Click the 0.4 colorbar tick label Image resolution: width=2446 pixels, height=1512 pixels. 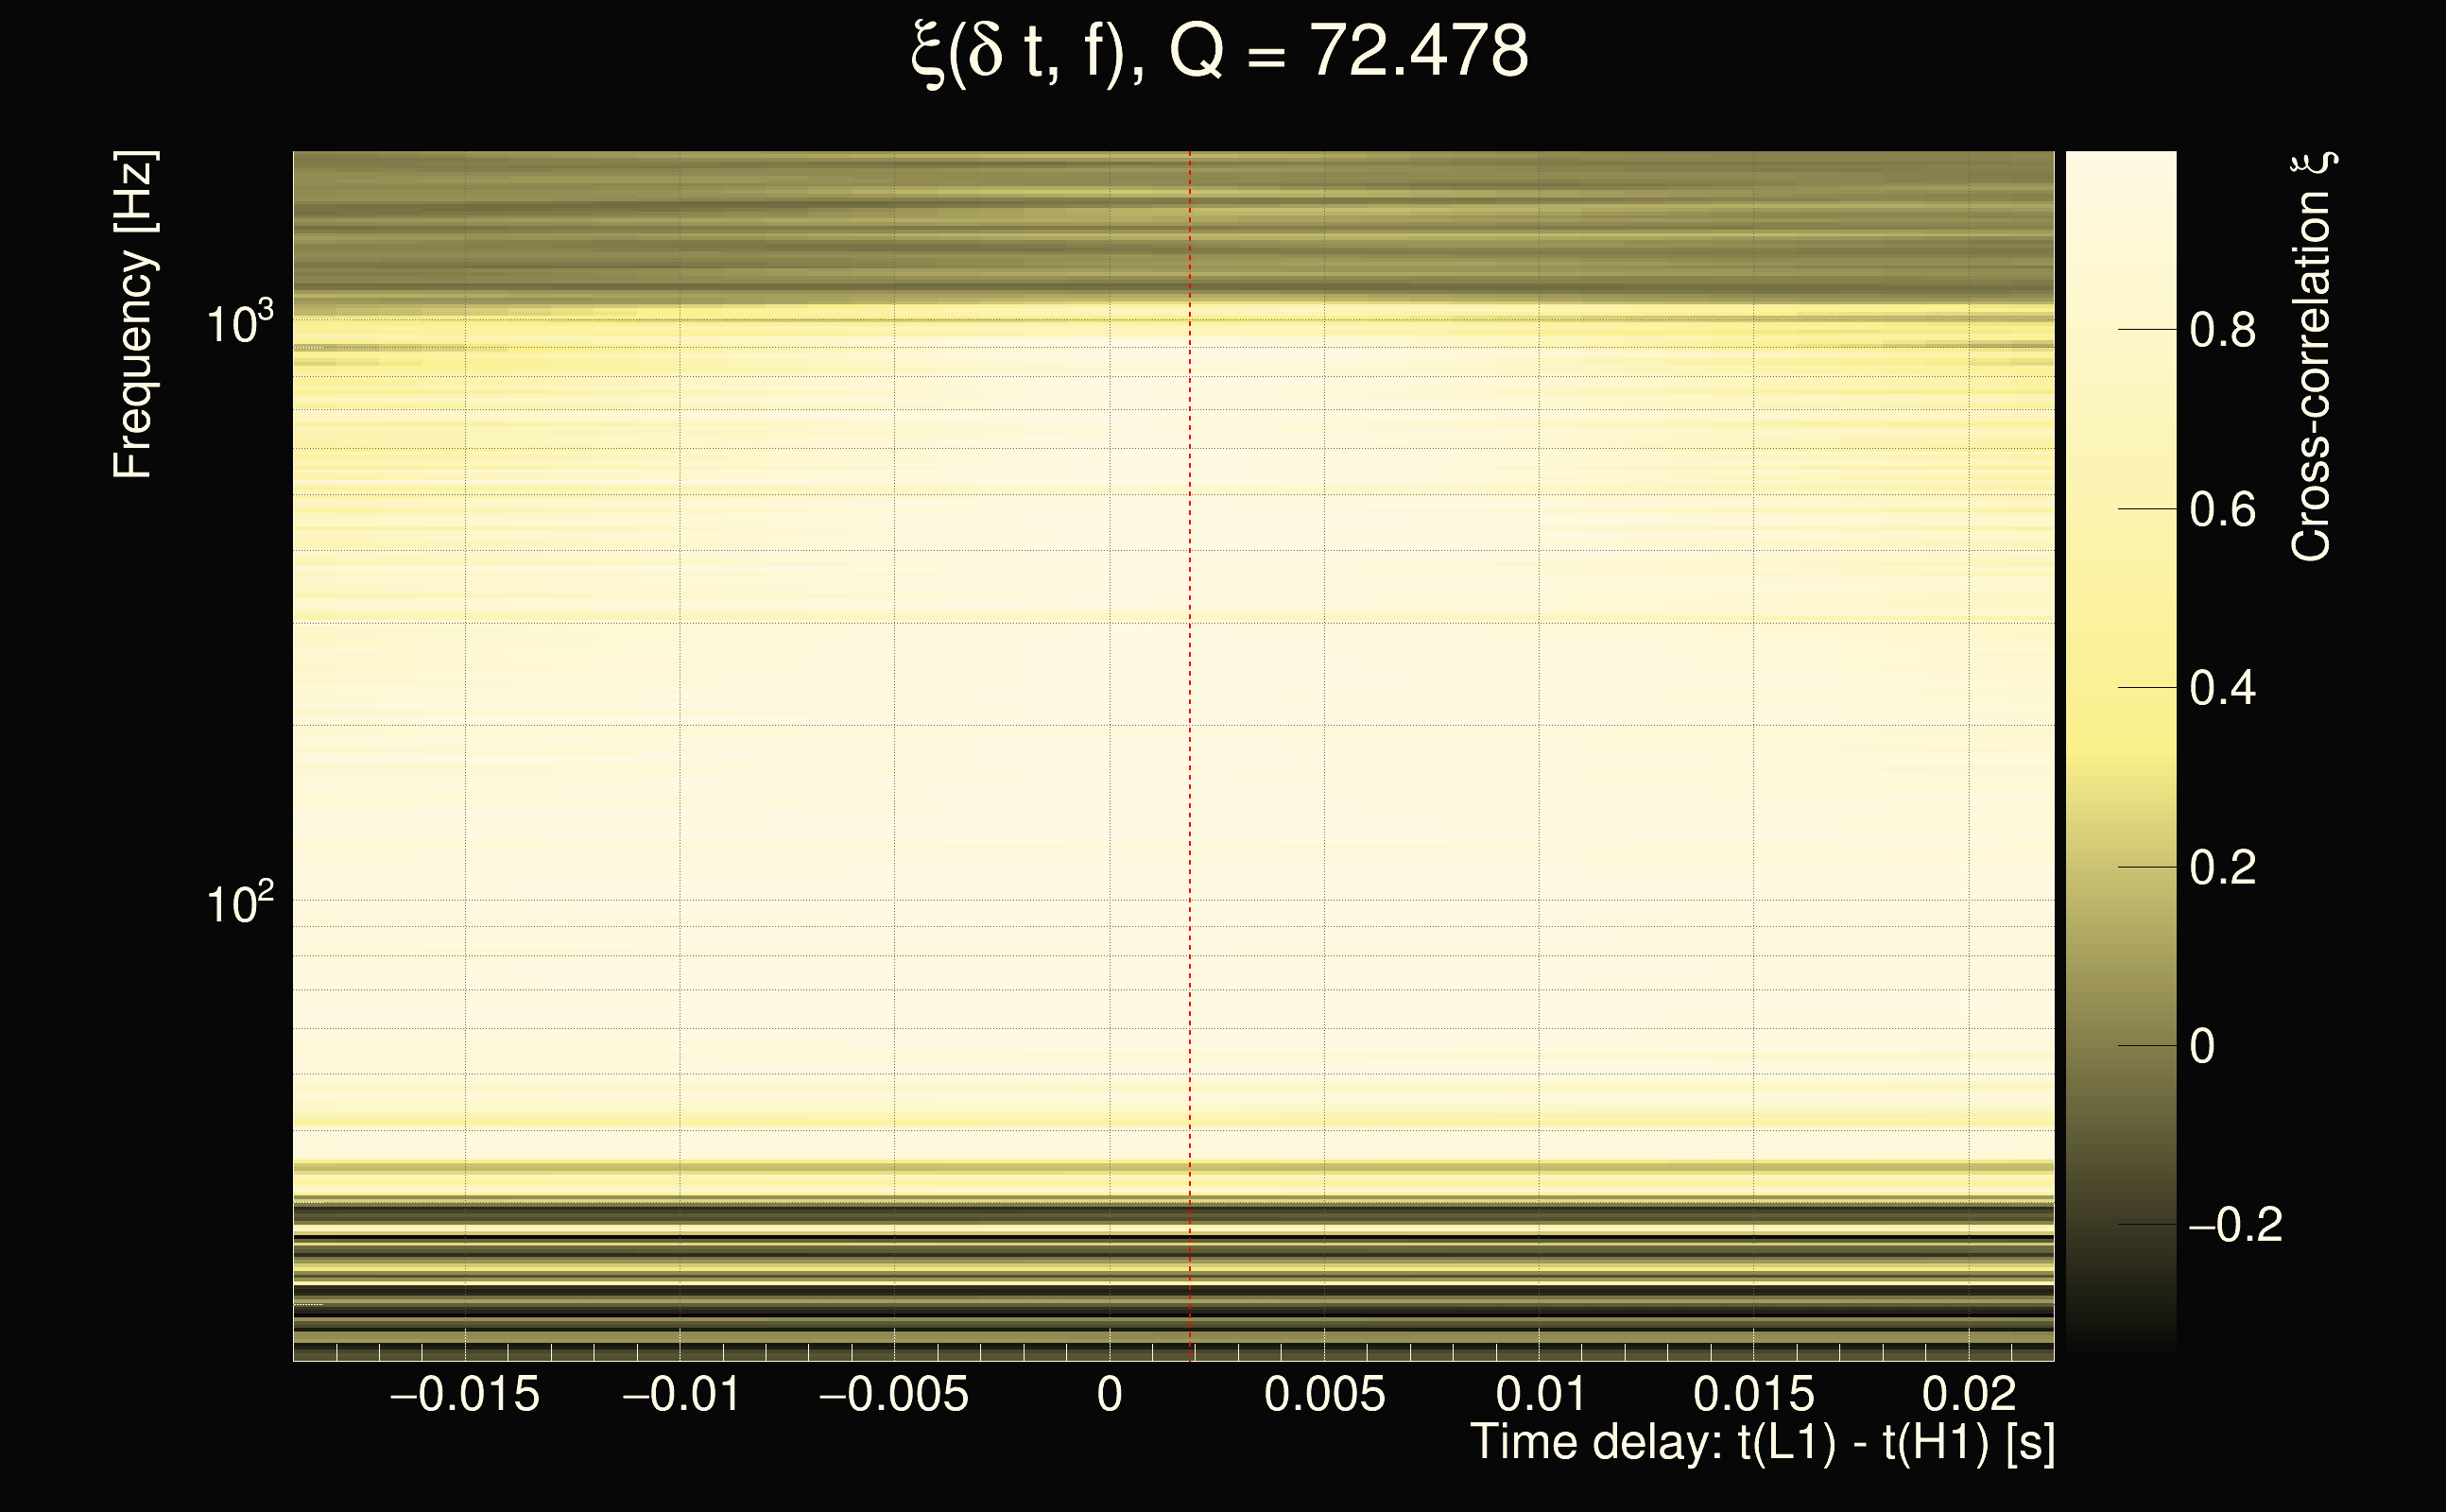point(2222,689)
